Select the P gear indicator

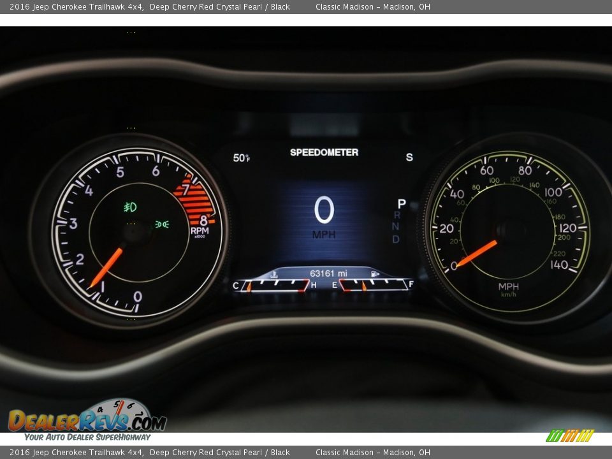[x=401, y=204]
